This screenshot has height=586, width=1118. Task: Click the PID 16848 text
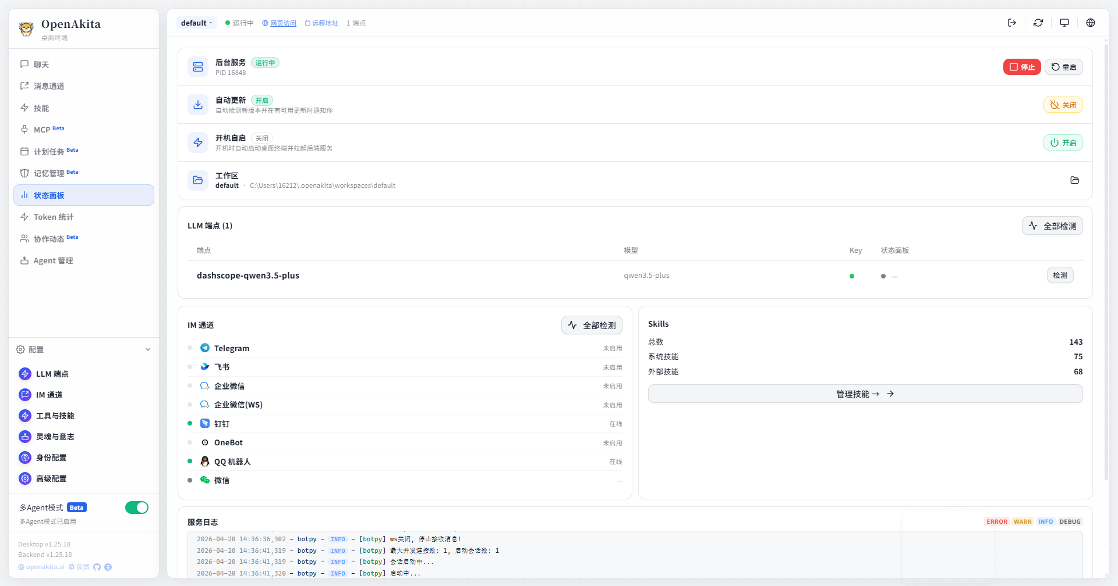[x=231, y=73]
